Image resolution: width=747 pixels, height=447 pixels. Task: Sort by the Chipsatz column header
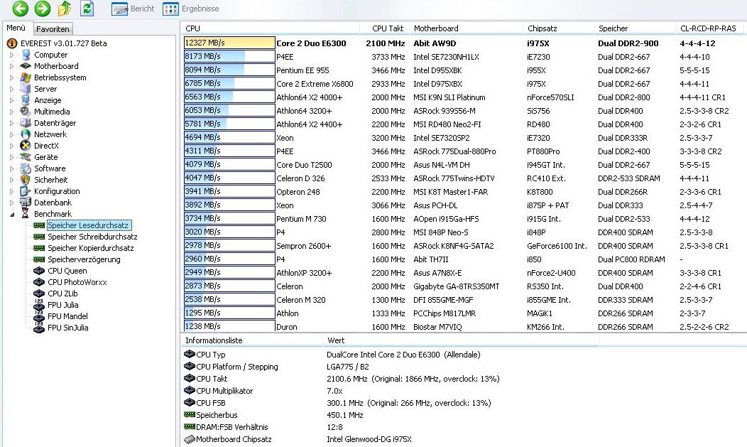pyautogui.click(x=558, y=28)
